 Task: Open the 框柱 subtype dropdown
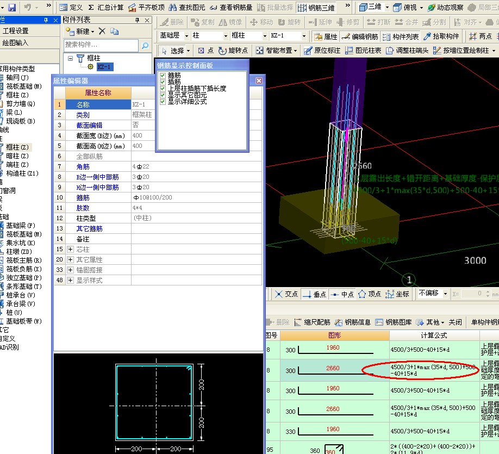click(265, 36)
